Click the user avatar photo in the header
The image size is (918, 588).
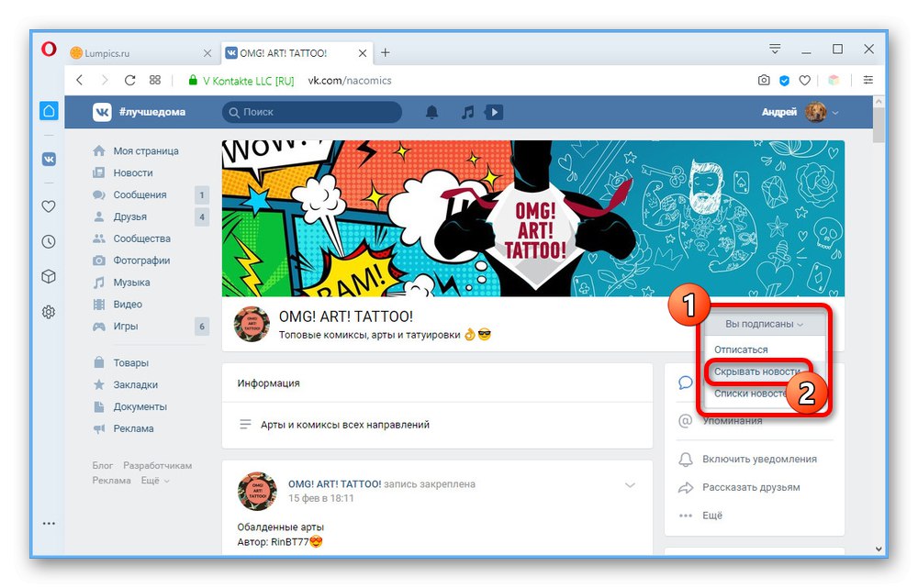[x=815, y=112]
